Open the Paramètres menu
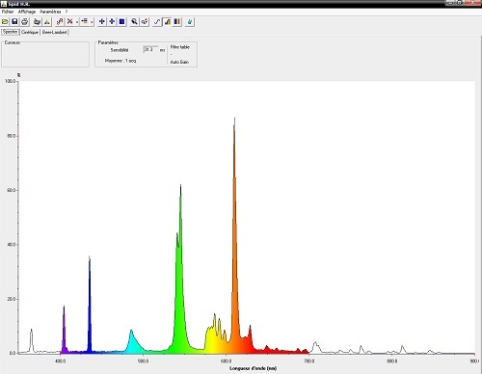Image resolution: width=482 pixels, height=374 pixels. [50, 12]
